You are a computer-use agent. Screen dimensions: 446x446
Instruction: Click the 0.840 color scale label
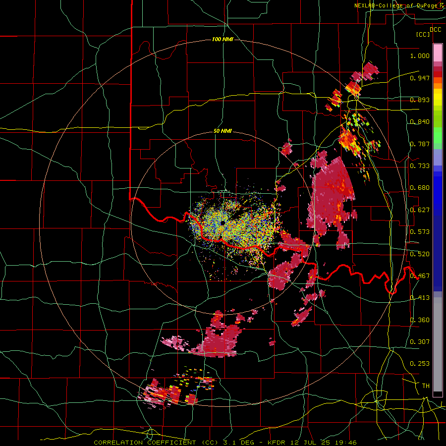420,122
